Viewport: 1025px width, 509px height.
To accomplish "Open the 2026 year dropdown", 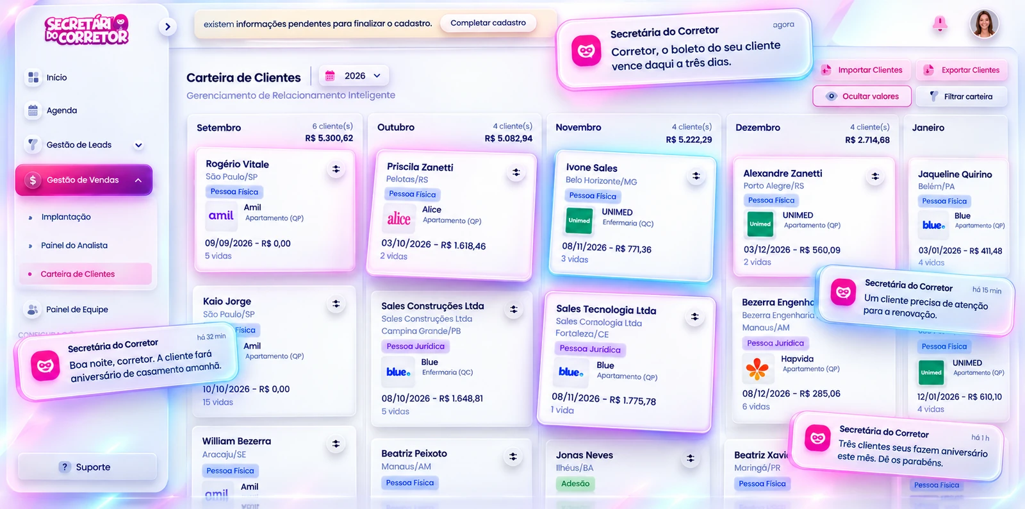I will click(x=354, y=76).
